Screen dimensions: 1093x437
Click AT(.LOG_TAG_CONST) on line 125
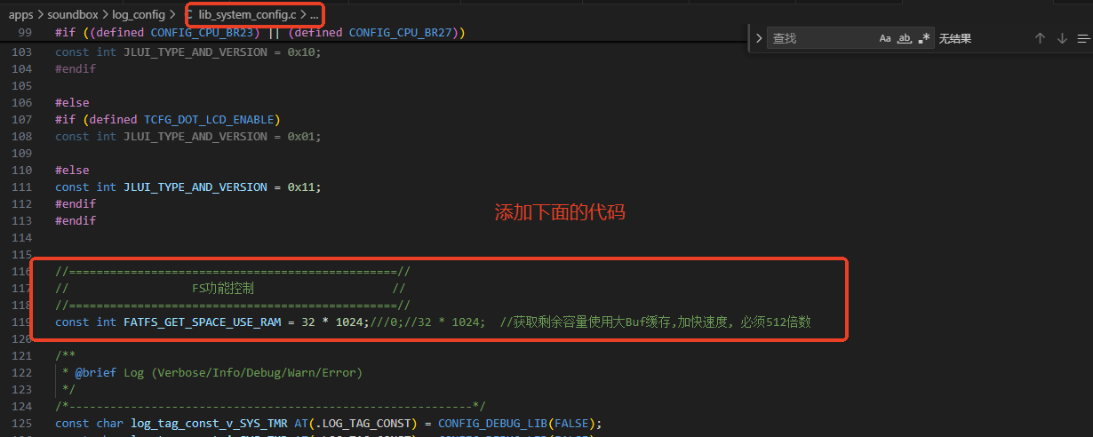353,423
